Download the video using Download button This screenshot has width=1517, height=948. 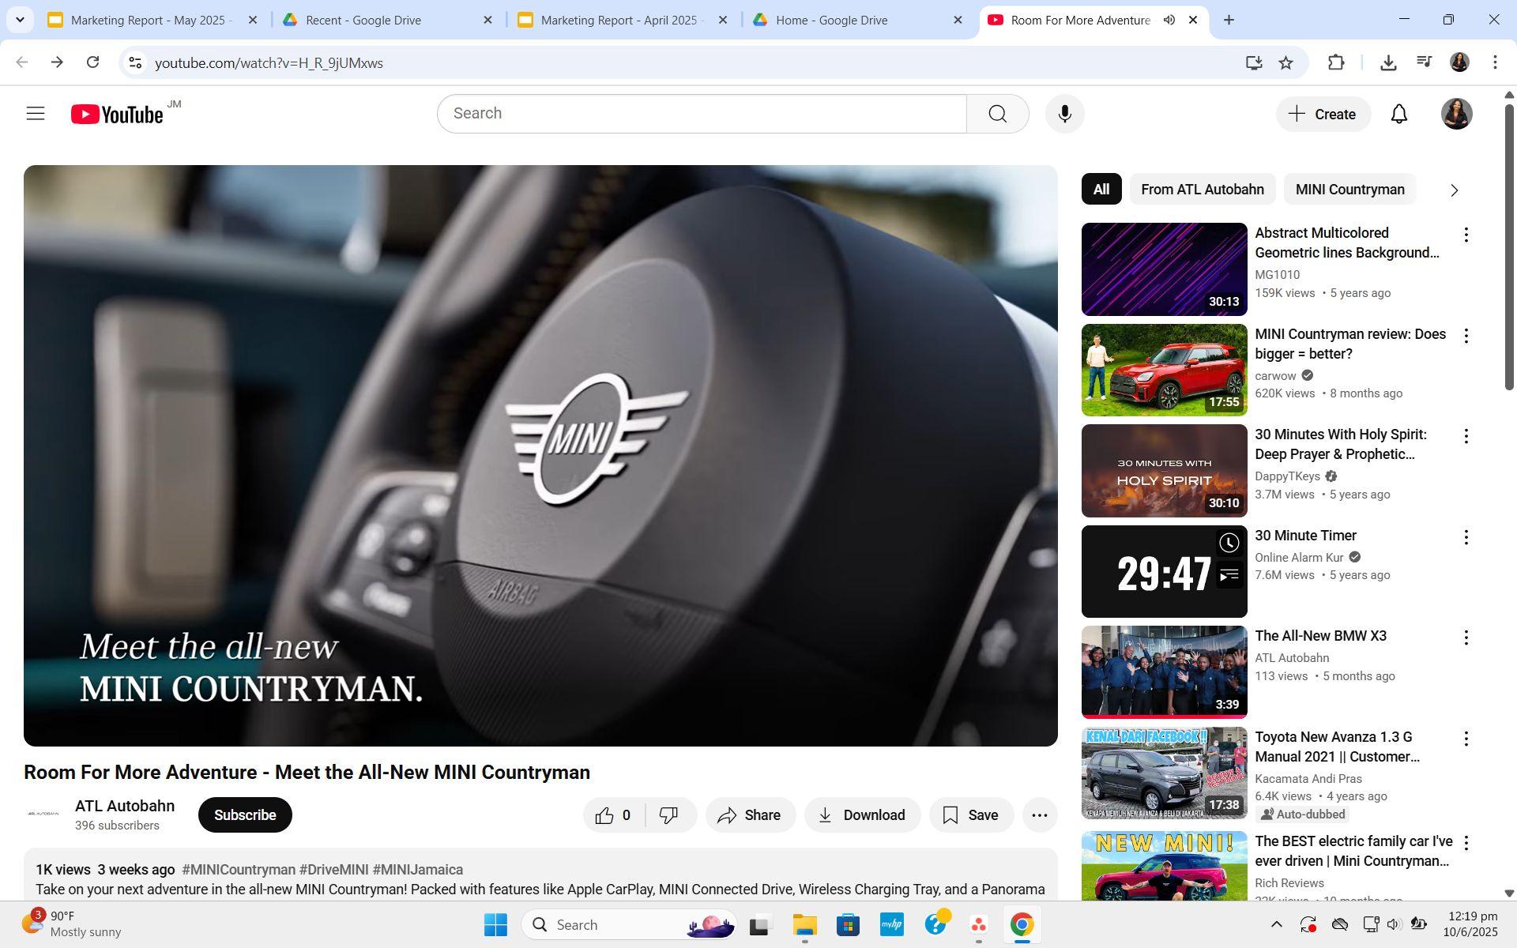click(x=862, y=815)
